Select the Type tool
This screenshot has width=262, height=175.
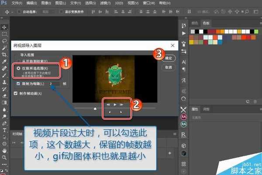(x=4, y=130)
